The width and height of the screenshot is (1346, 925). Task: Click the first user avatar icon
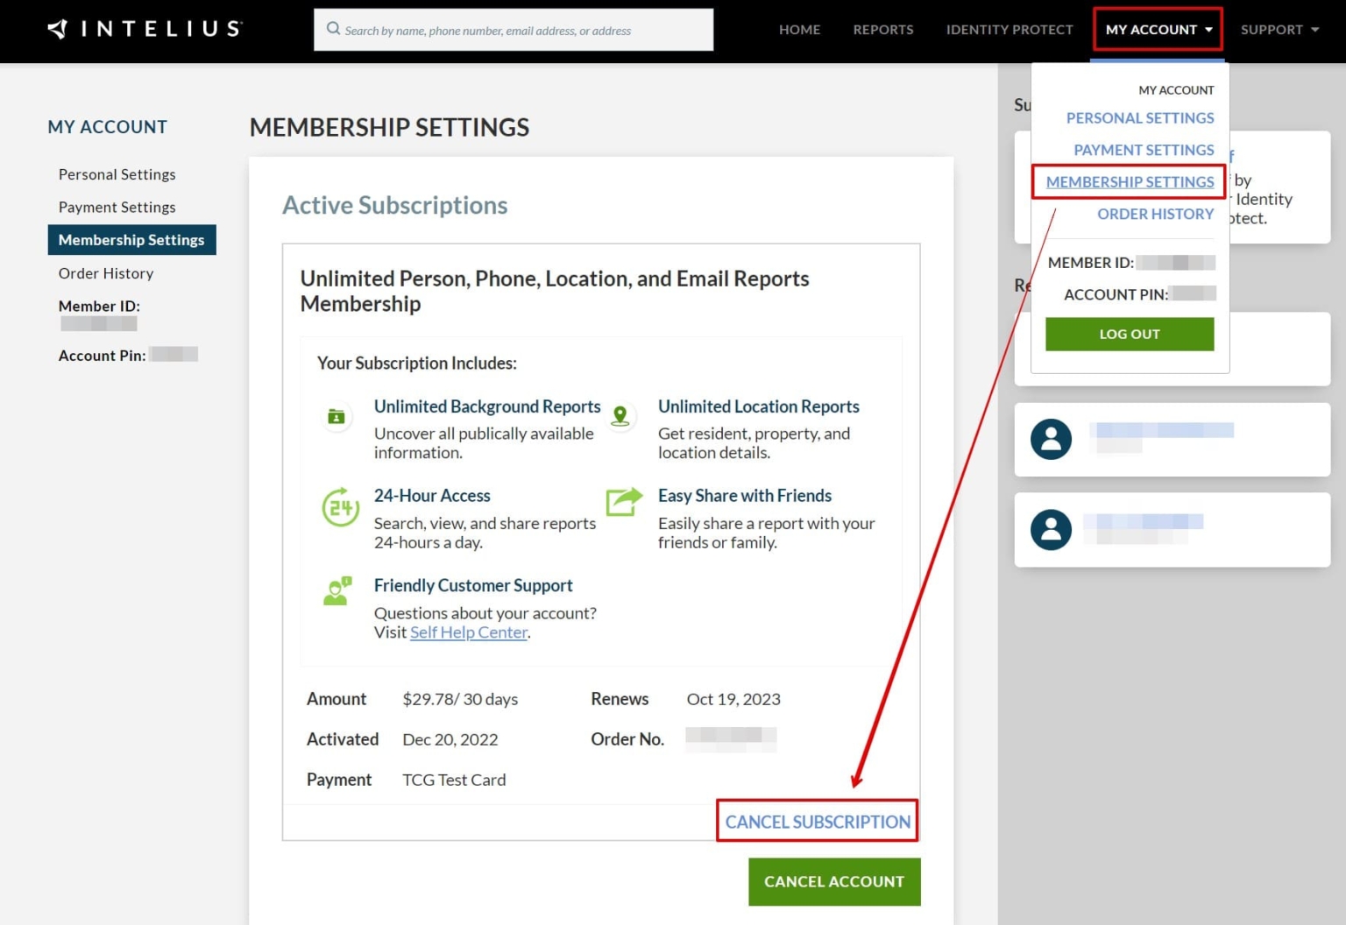pyautogui.click(x=1051, y=439)
